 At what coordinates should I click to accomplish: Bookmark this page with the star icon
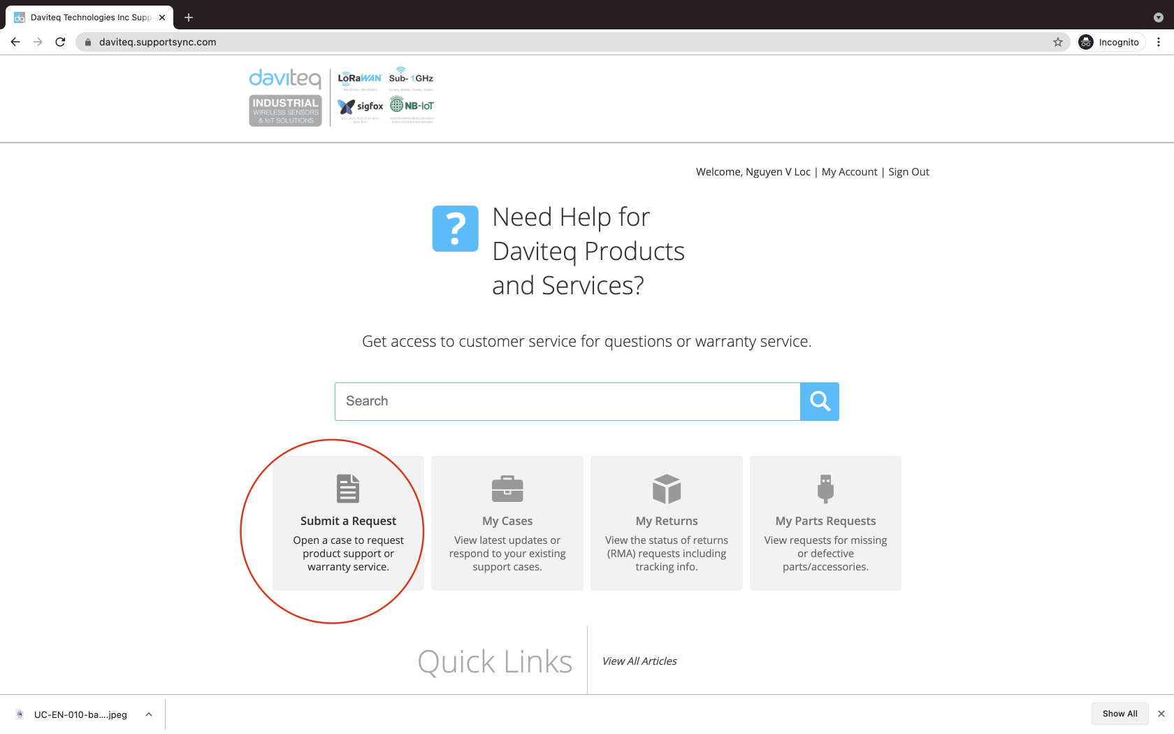pos(1058,42)
